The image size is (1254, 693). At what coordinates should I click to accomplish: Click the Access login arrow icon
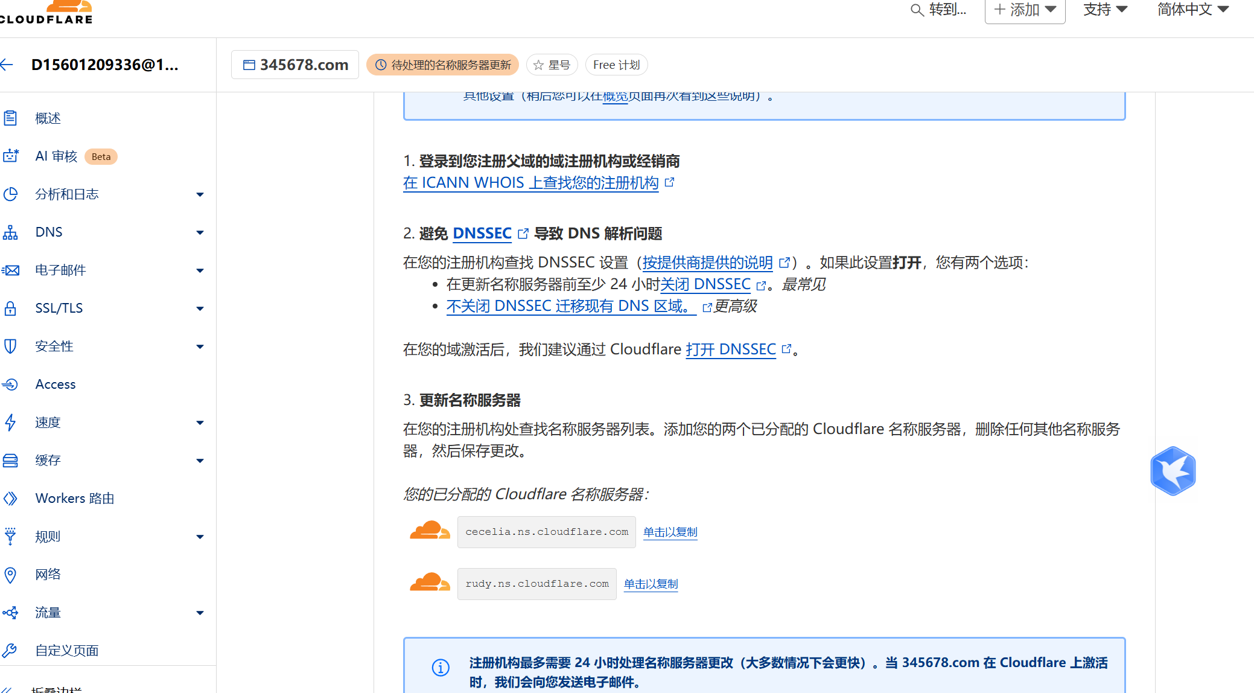[x=10, y=385]
